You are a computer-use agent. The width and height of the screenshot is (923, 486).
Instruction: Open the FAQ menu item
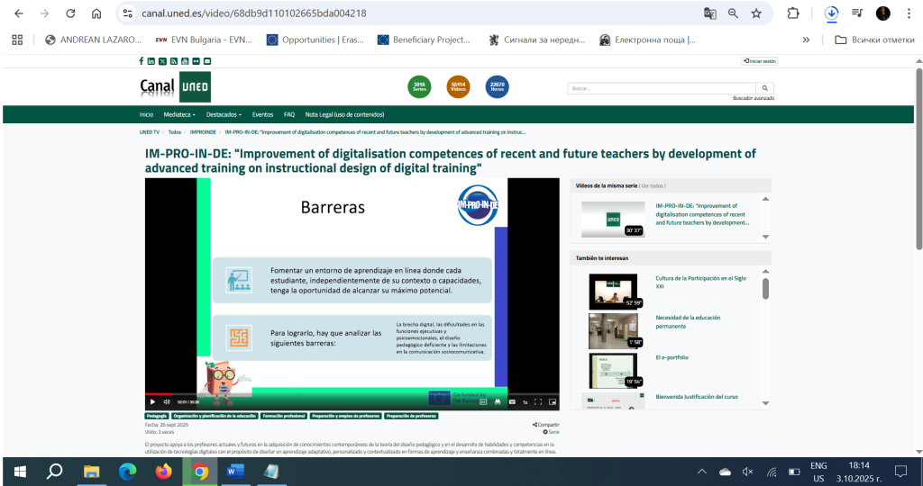[289, 115]
